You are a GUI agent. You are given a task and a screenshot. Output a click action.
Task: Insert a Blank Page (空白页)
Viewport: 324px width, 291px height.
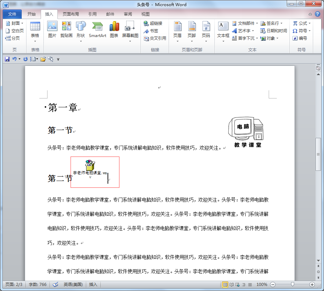pyautogui.click(x=15, y=31)
